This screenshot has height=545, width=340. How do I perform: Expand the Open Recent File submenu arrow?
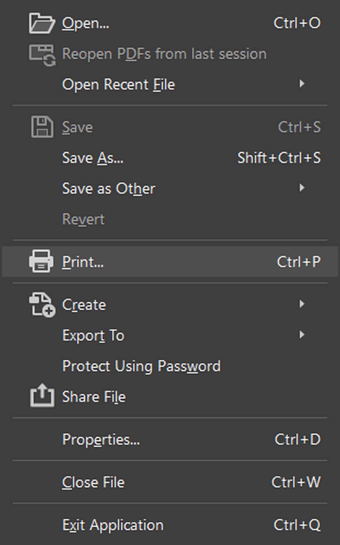point(302,84)
